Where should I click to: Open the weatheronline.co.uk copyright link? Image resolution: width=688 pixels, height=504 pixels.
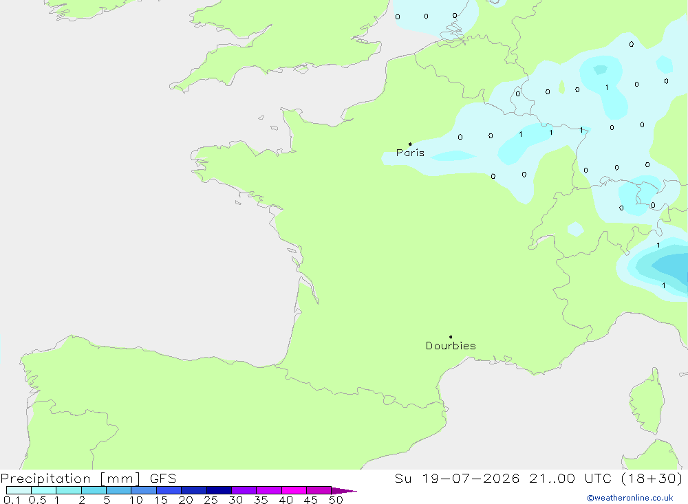[x=630, y=498]
